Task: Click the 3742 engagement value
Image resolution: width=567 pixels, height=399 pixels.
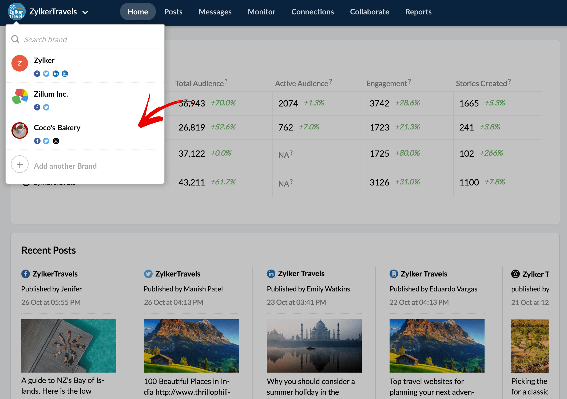Action: coord(379,103)
